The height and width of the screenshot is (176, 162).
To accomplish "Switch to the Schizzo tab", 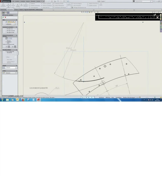I will (16, 10).
